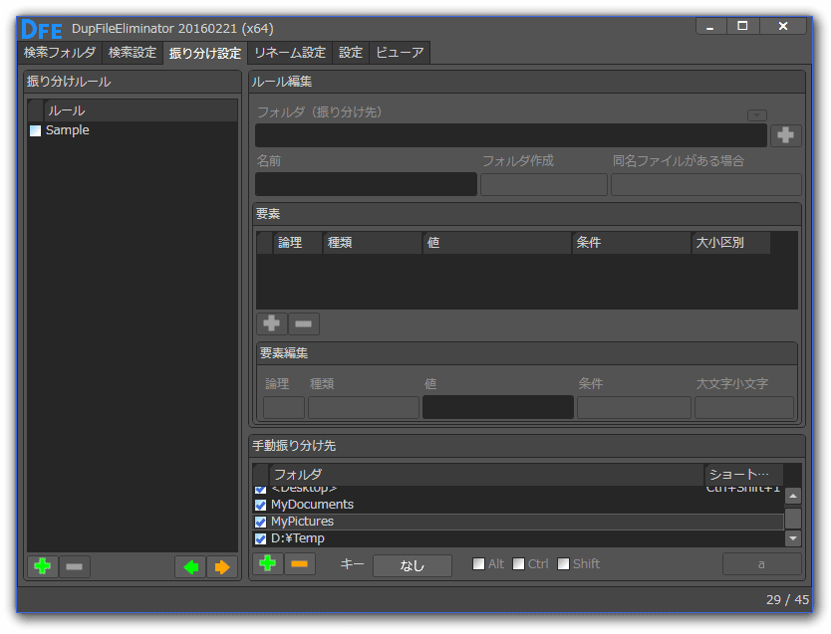This screenshot has height=634, width=831.
Task: Click the 大小区別 column header
Action: [x=731, y=243]
